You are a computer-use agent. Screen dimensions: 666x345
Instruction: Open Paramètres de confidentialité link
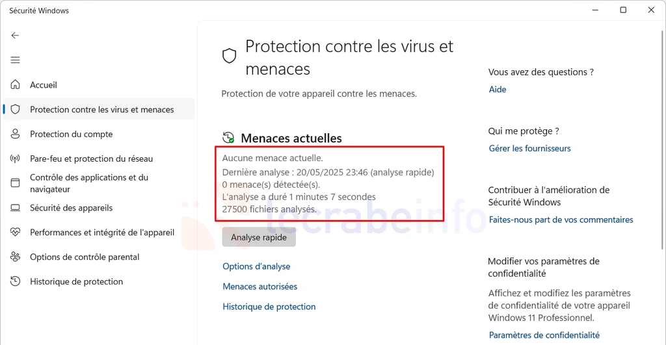[x=544, y=335]
